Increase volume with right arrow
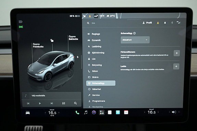197x131 pixels. click(x=179, y=112)
